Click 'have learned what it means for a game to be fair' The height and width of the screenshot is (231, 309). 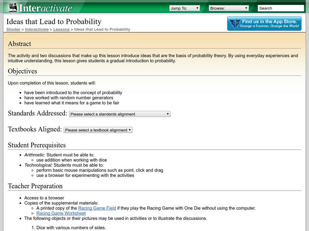coord(72,103)
